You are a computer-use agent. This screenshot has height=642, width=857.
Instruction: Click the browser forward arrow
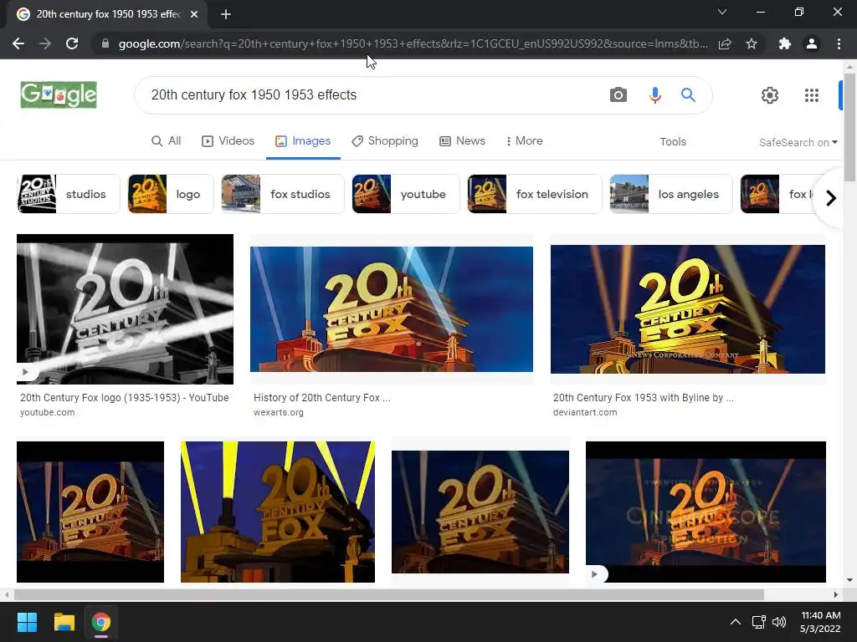(45, 43)
